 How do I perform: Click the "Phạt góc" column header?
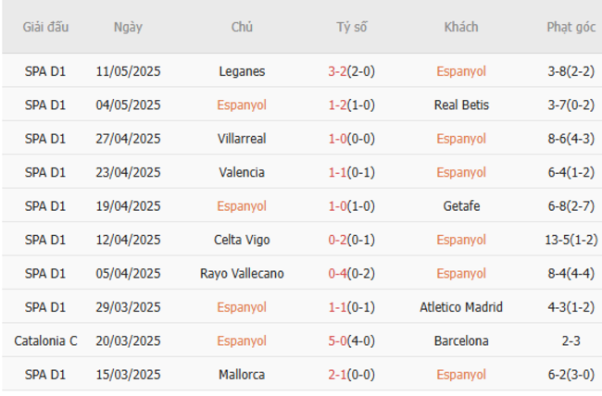pos(570,27)
